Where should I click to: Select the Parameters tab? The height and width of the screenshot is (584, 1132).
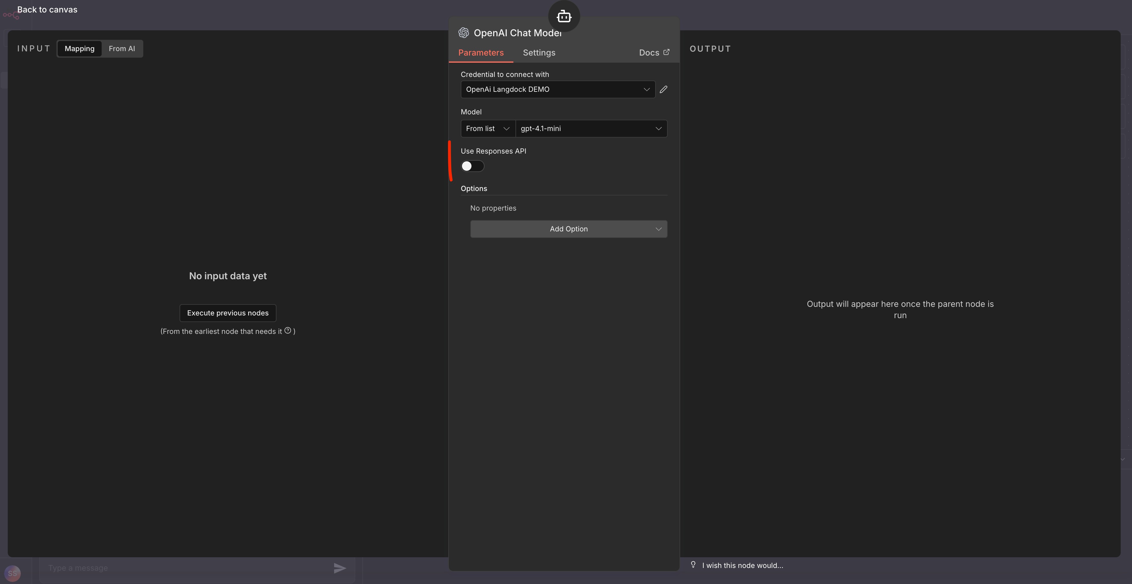481,53
